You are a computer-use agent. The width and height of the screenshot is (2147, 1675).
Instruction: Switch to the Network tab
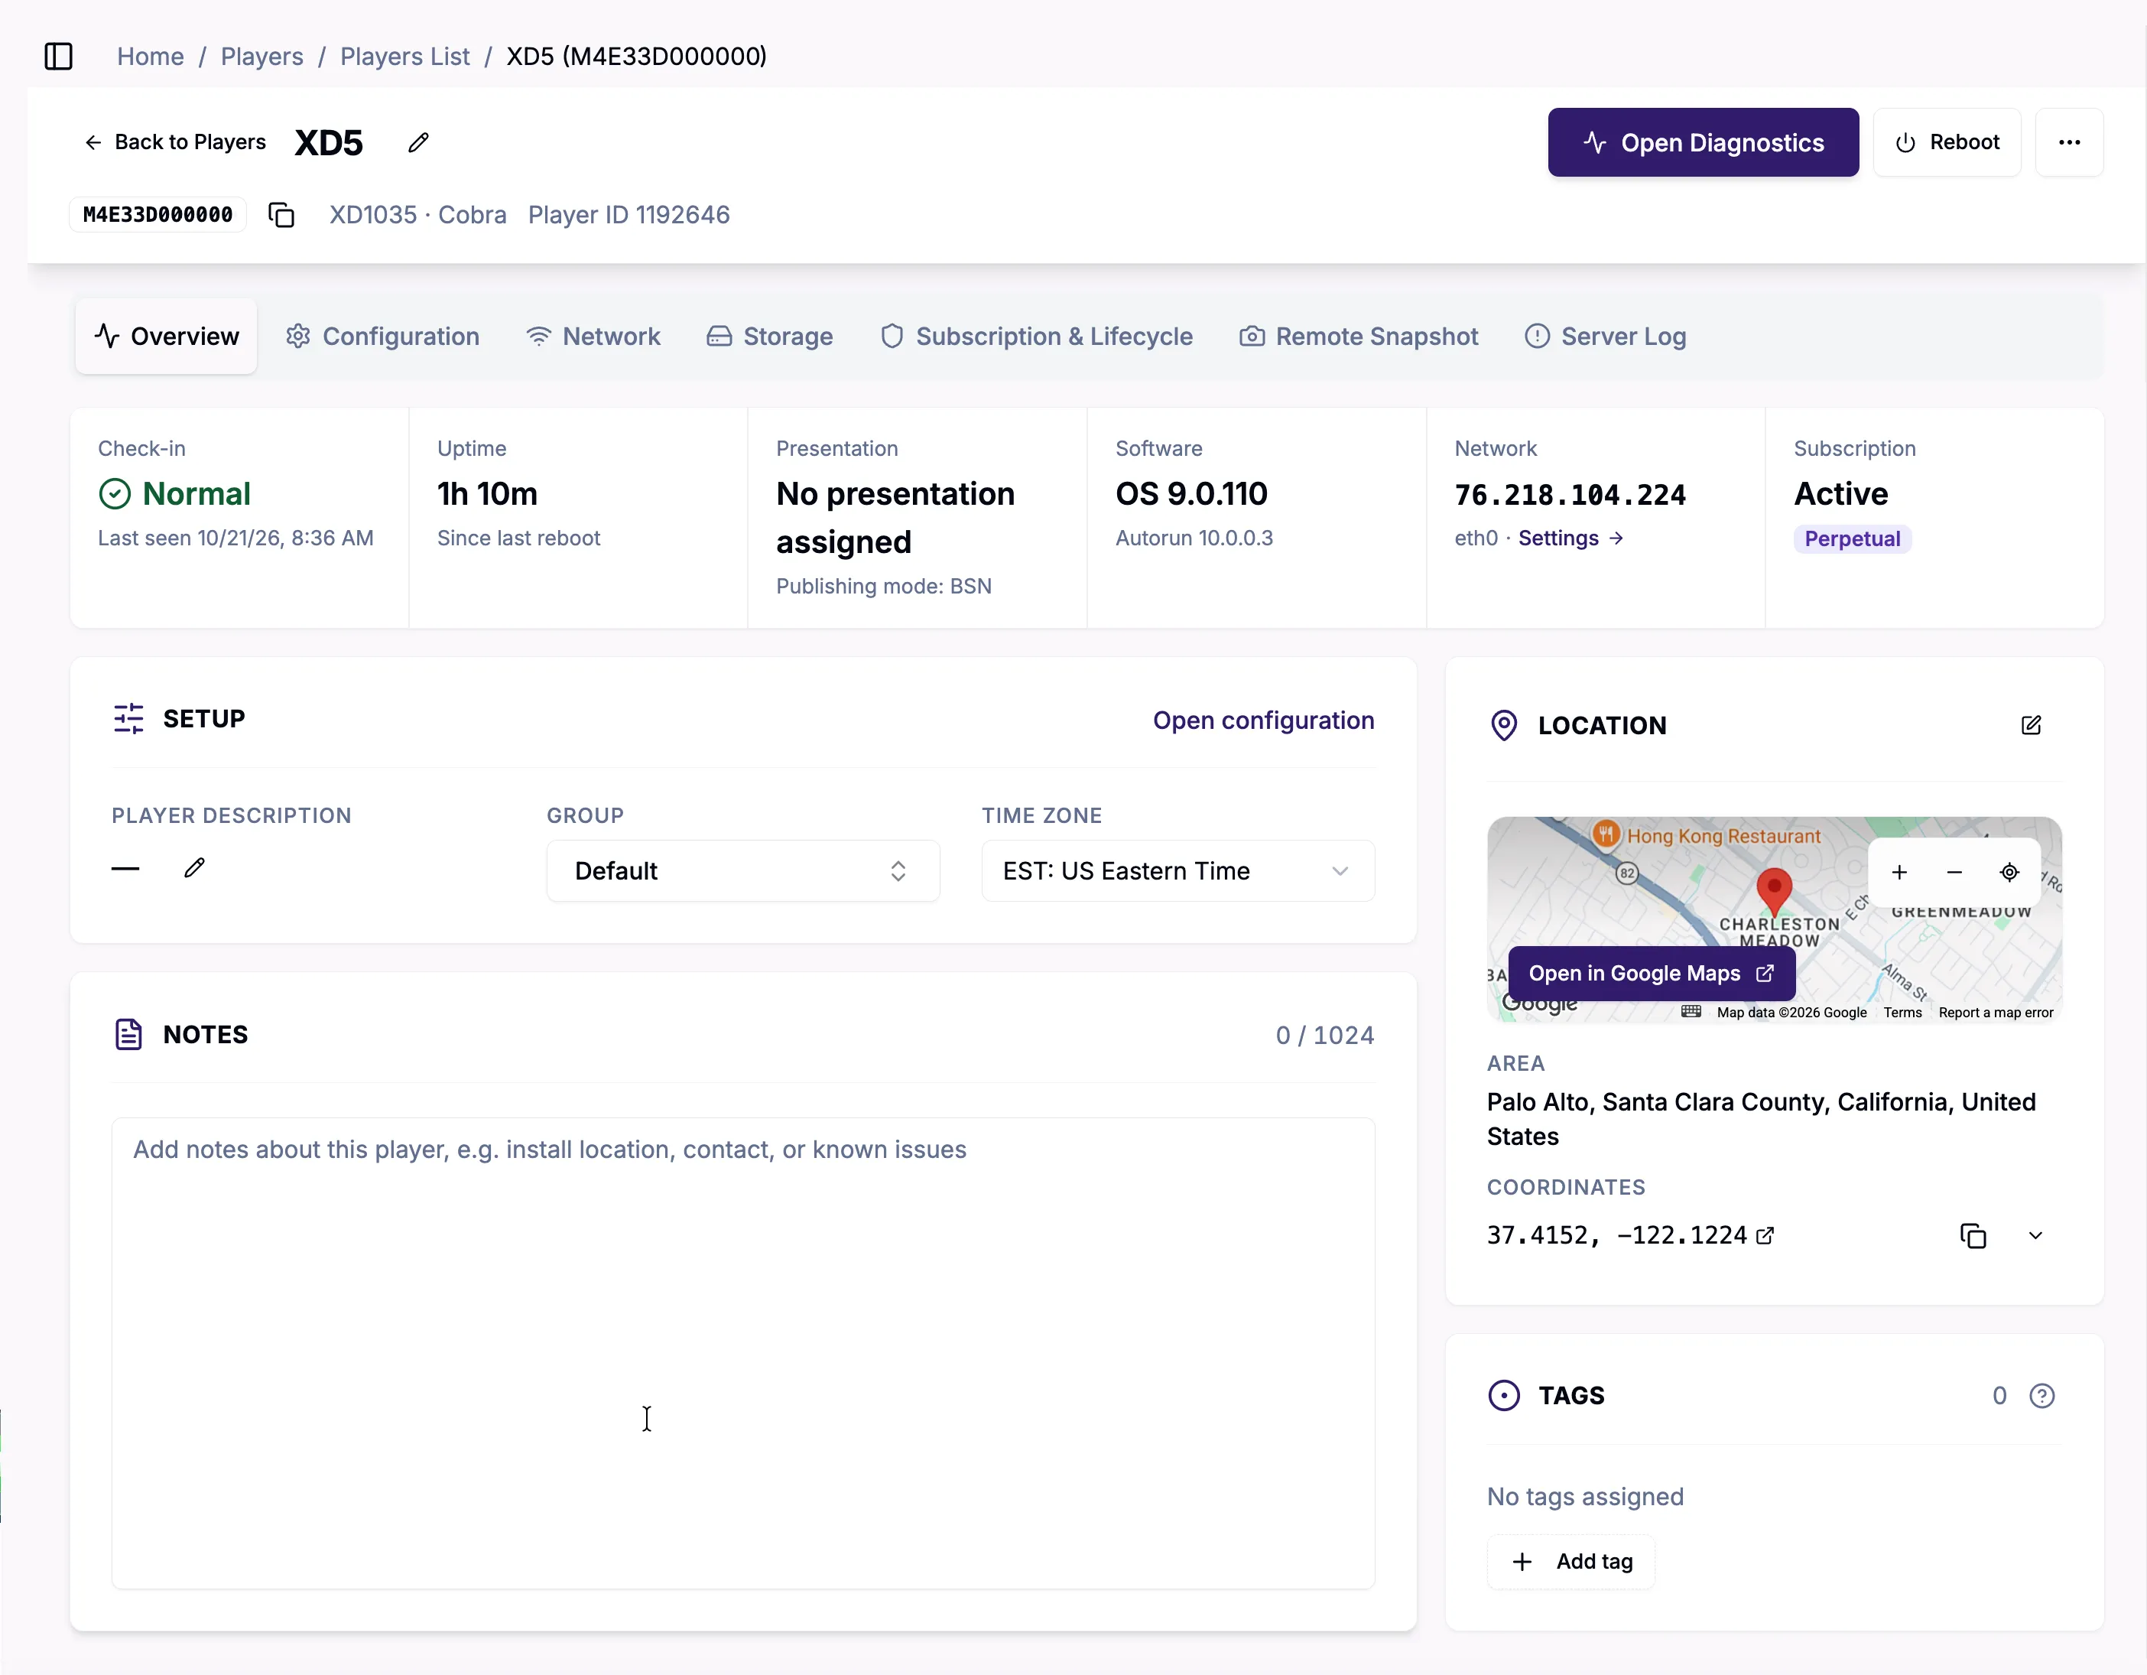pyautogui.click(x=593, y=337)
